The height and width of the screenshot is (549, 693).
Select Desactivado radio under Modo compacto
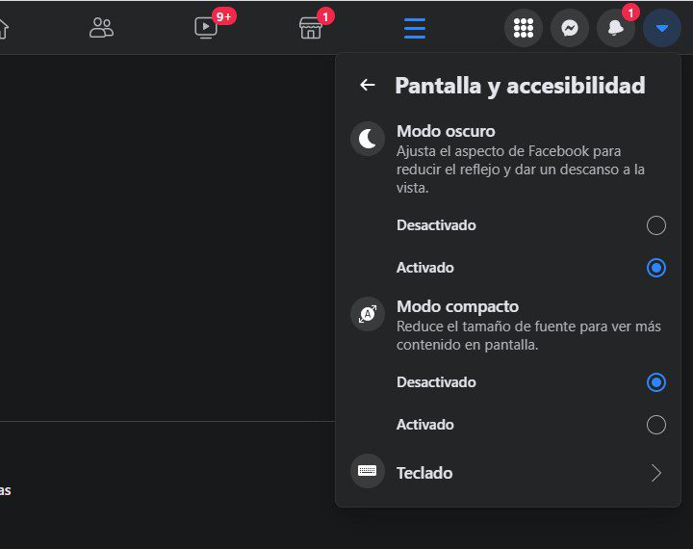click(x=656, y=382)
